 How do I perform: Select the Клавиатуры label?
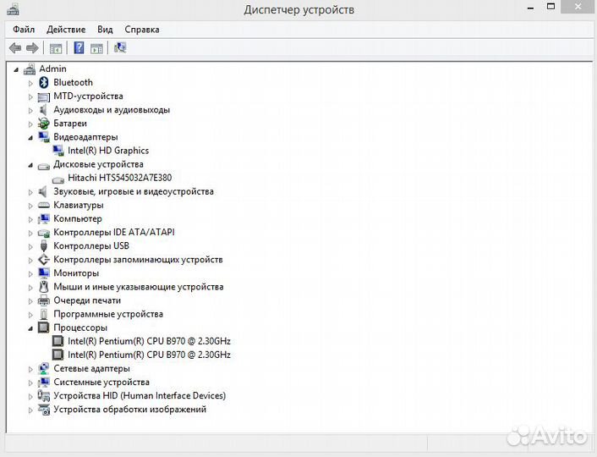tap(78, 205)
